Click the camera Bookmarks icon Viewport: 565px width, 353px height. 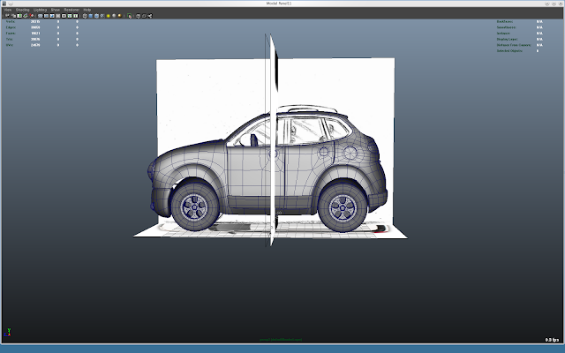click(19, 16)
